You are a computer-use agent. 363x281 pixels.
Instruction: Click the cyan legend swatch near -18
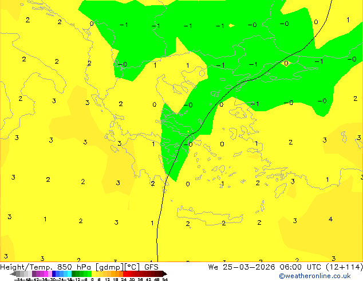click(70, 274)
